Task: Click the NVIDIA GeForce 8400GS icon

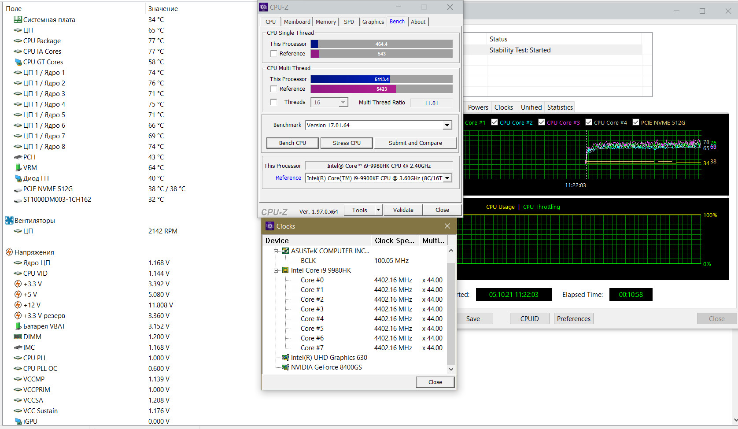Action: click(285, 367)
